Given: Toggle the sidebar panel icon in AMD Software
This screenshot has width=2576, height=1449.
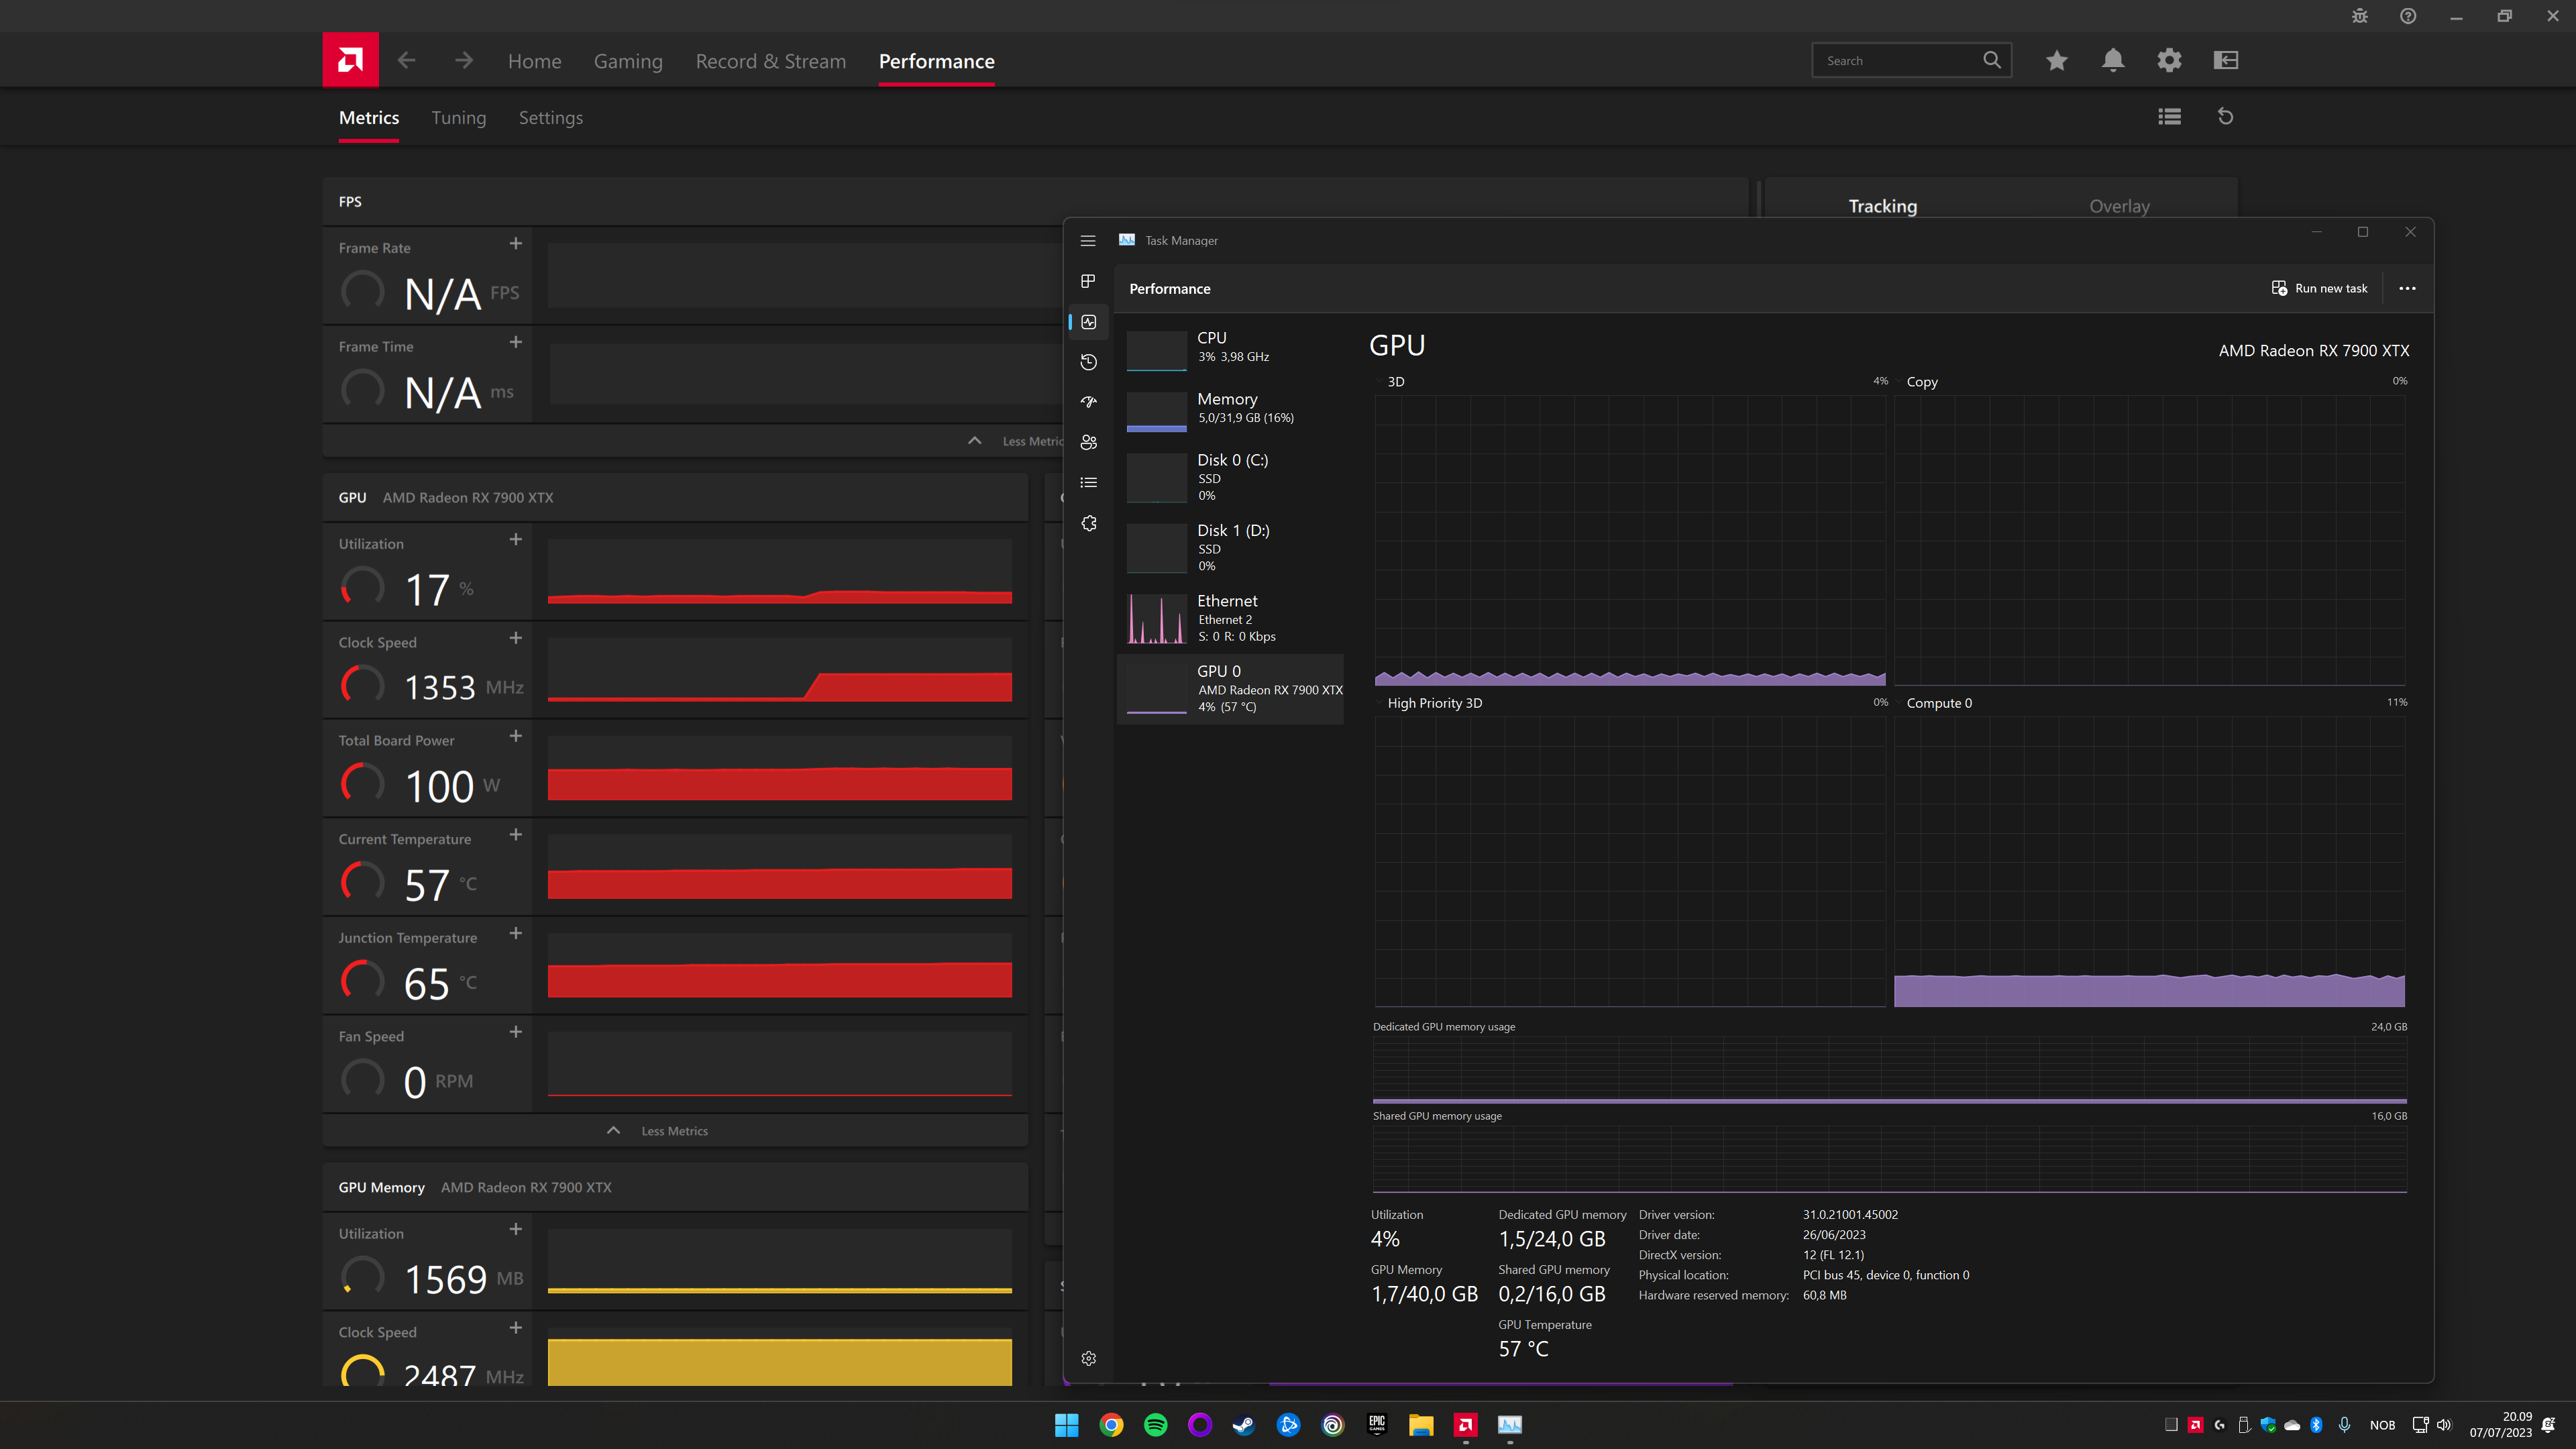Looking at the screenshot, I should click(2226, 60).
